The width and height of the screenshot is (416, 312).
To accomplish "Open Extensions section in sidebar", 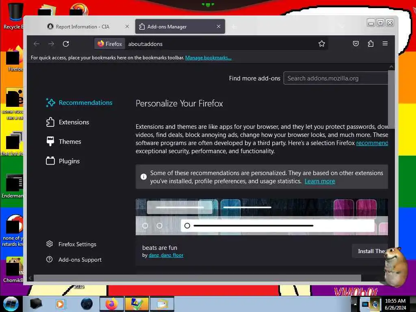I will click(x=67, y=122).
